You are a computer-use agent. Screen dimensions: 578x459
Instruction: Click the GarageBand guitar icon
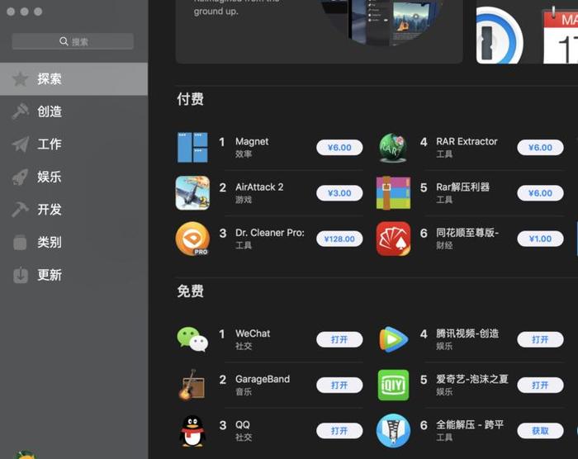click(x=192, y=385)
